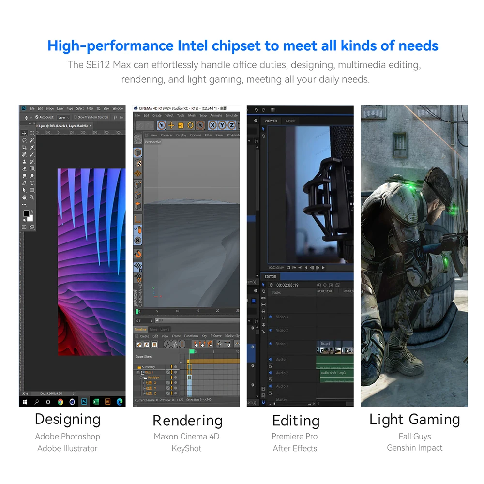484x484 pixels.
Task: Switch to the LAYER tab in viewer
Action: 290,121
